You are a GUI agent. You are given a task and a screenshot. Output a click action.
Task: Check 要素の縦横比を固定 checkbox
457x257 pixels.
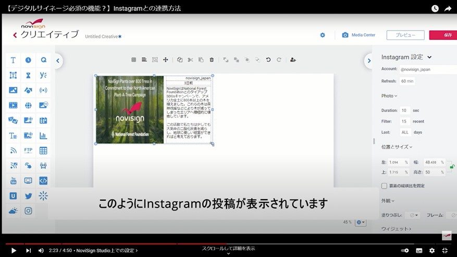pos(384,186)
